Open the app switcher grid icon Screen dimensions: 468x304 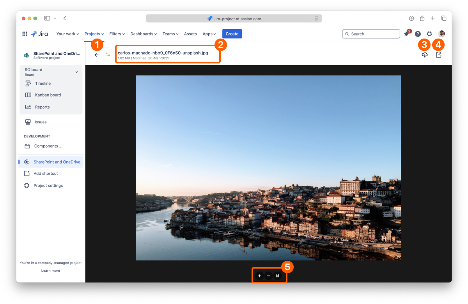(x=25, y=34)
